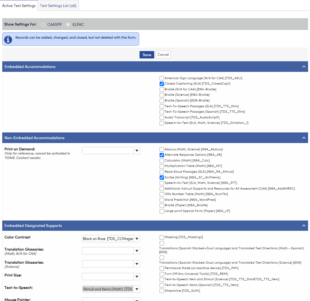Viewport: 310px width, 301px height.
Task: Collapse the Embedded Designated Supports section chevron
Action: tap(304, 226)
